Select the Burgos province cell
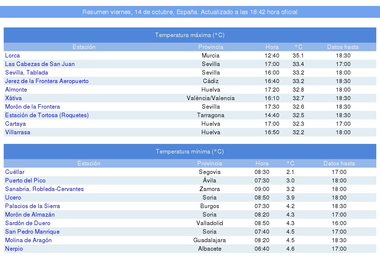The height and width of the screenshot is (280, 380). click(210, 206)
